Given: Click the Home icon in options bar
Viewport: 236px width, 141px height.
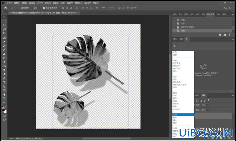Looking at the screenshot, I should click(x=6, y=8).
